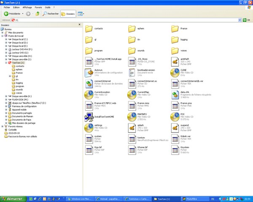Open the Précédente history dropdown arrow
This screenshot has height=202, width=253.
23,14
